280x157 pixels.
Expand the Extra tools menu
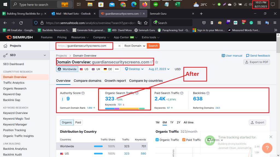point(151,37)
